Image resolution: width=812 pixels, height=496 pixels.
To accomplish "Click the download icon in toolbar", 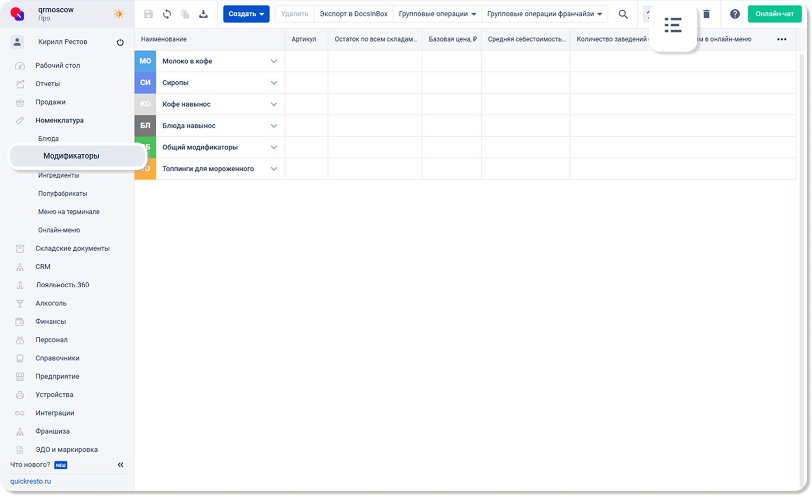I will coord(203,15).
